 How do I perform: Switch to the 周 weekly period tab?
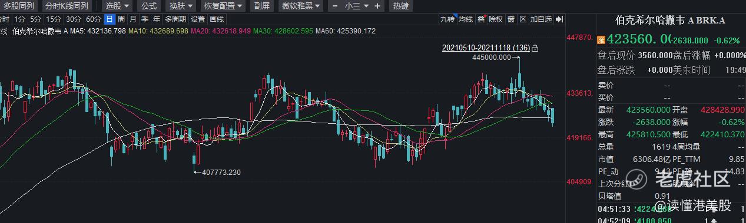tap(121, 19)
